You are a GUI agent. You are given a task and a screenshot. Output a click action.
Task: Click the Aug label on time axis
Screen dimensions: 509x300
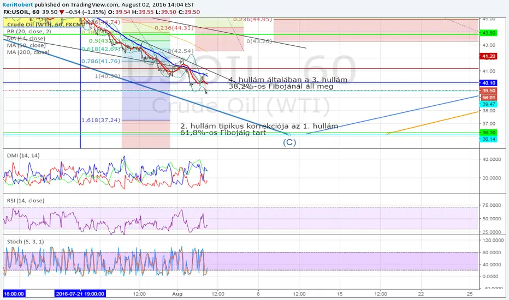177,294
